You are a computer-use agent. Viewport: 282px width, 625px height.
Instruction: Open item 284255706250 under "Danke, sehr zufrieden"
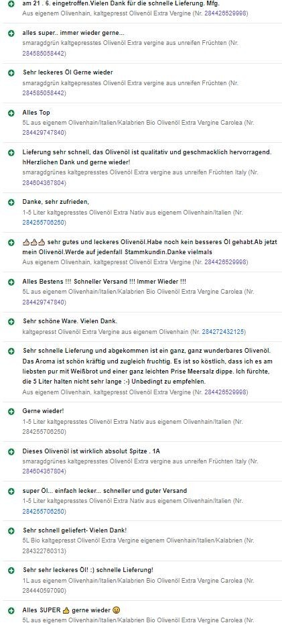pos(44,223)
